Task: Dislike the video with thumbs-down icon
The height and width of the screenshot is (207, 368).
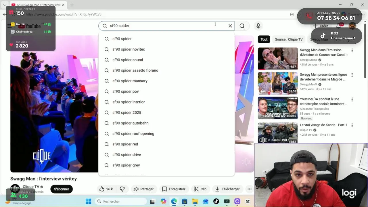Action: (122, 189)
